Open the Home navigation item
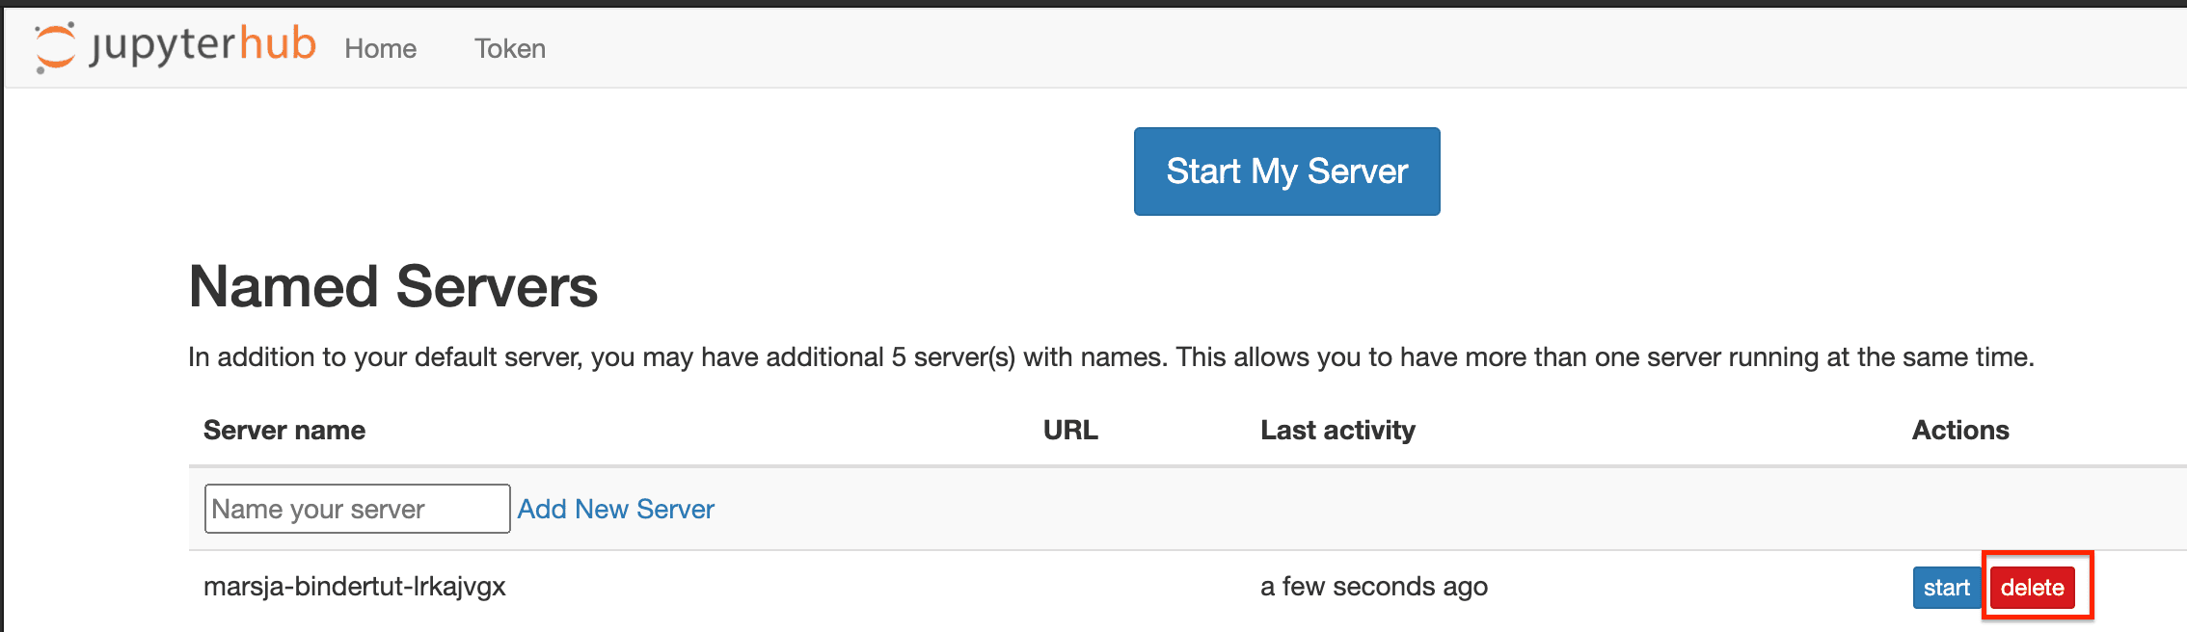The image size is (2187, 632). point(380,49)
